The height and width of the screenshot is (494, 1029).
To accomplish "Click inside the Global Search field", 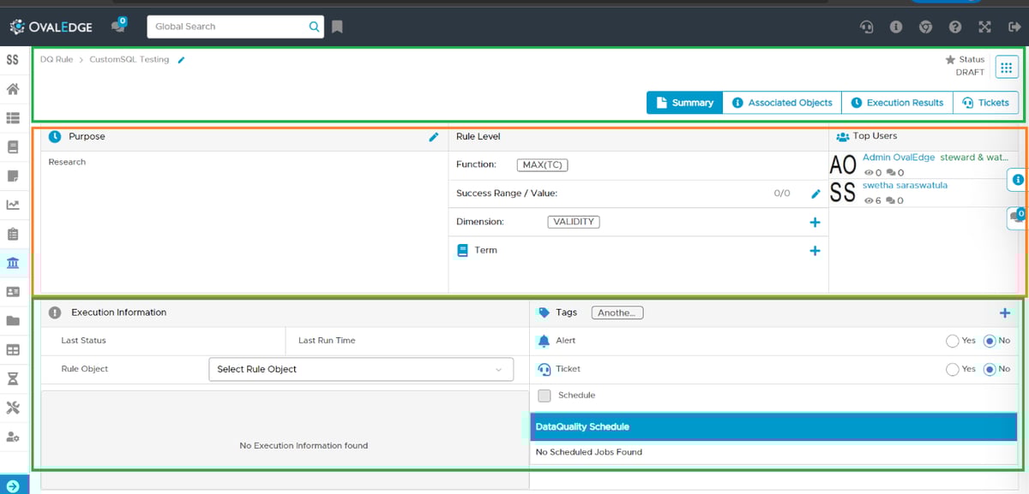I will [x=227, y=27].
